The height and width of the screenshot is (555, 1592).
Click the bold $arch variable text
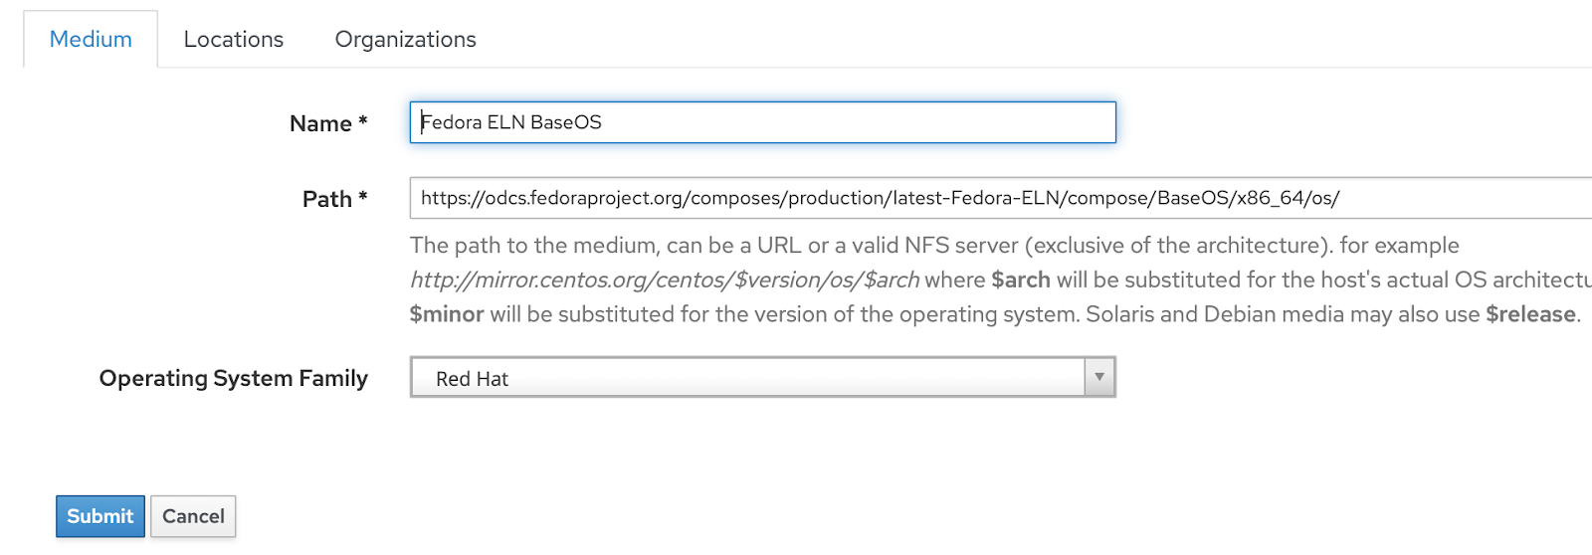tap(1021, 280)
